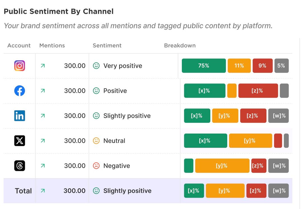Click the X (Twitter) channel icon
The width and height of the screenshot is (302, 209).
[x=19, y=141]
